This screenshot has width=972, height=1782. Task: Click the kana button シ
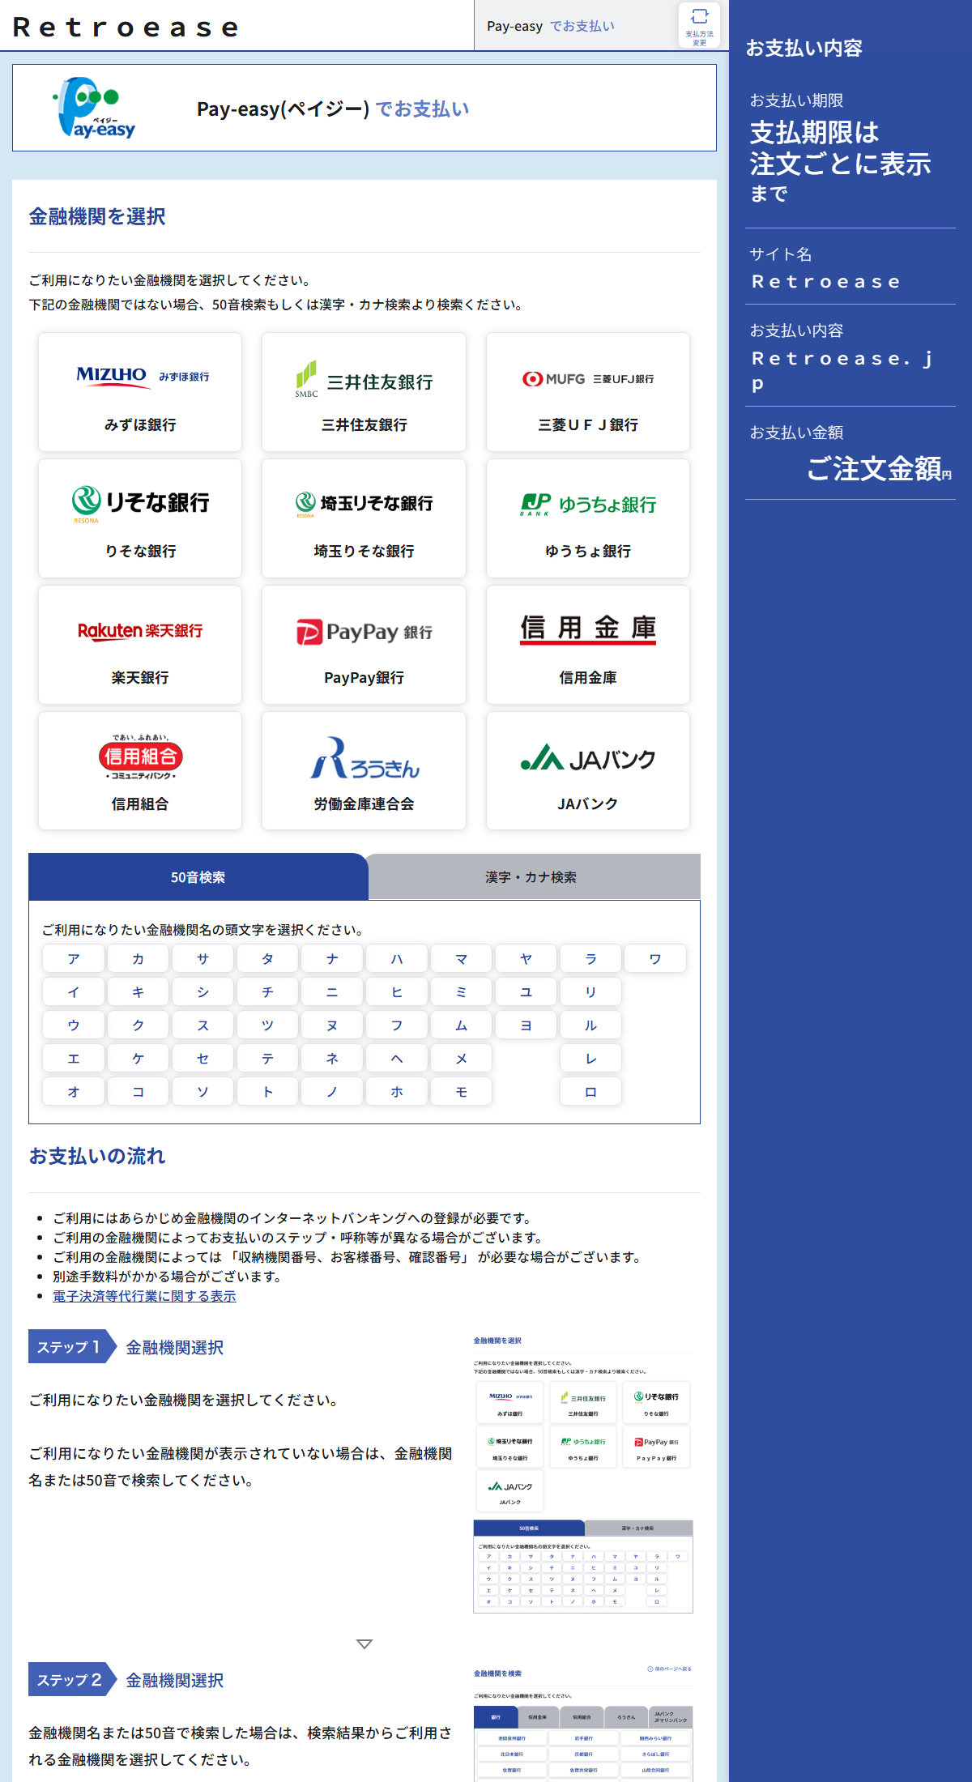coord(203,991)
